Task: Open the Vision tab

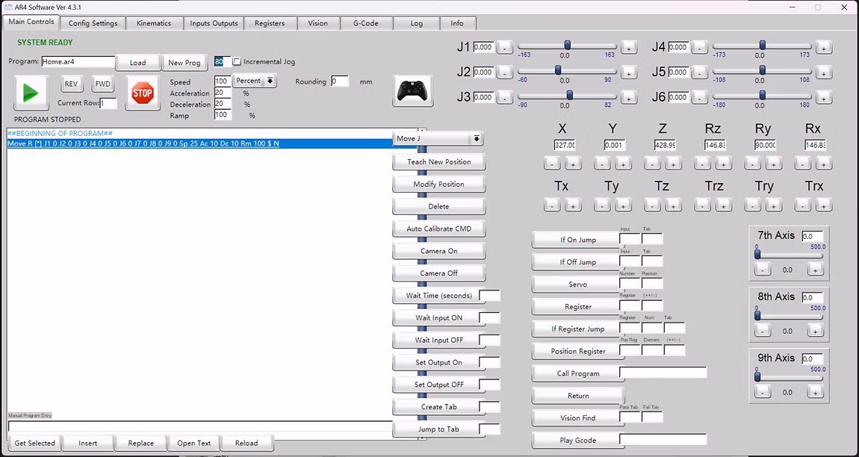Action: 317,23
